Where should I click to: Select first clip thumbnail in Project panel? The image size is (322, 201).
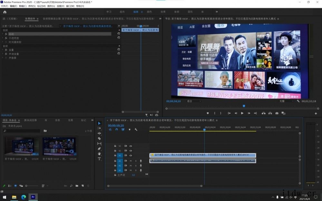(x=22, y=147)
